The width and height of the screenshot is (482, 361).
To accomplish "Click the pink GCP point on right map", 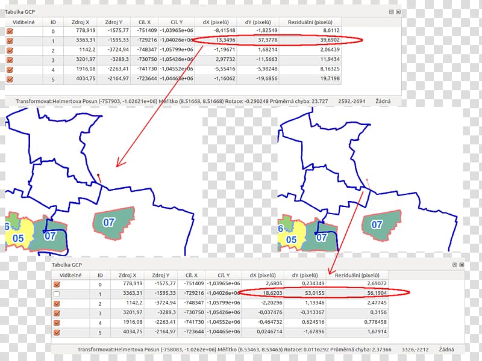I will [x=367, y=180].
